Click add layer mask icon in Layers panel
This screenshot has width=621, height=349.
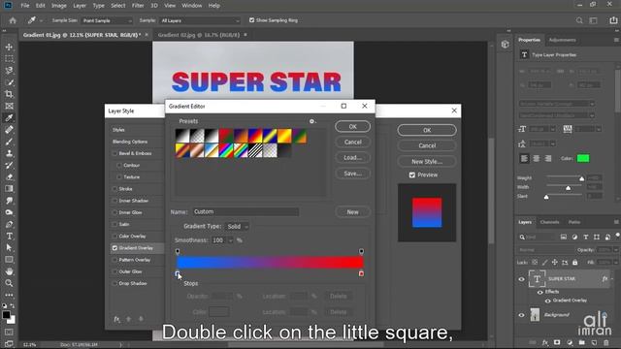557,342
